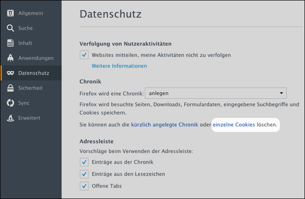
Task: Click the Sync circular arrows icon
Action: click(10, 103)
